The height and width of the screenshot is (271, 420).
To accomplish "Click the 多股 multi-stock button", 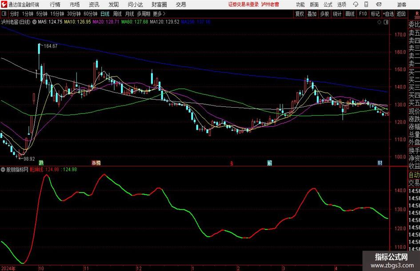I will tap(324, 14).
